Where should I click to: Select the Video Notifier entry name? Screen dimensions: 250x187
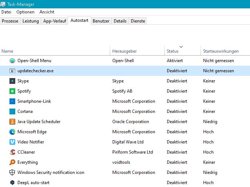pyautogui.click(x=31, y=142)
